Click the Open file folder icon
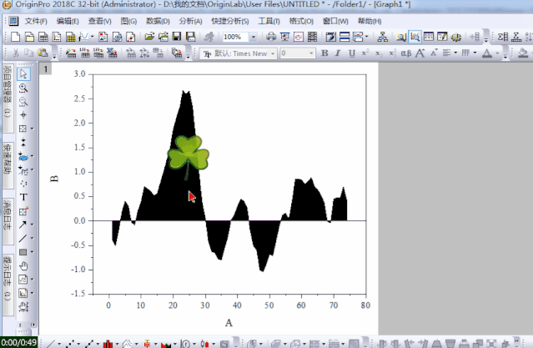This screenshot has width=533, height=348. (x=149, y=38)
